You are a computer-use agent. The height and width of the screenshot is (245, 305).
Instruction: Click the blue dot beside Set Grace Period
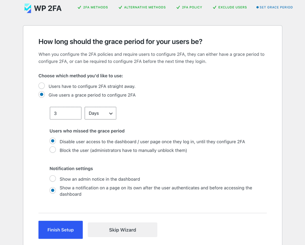click(257, 7)
